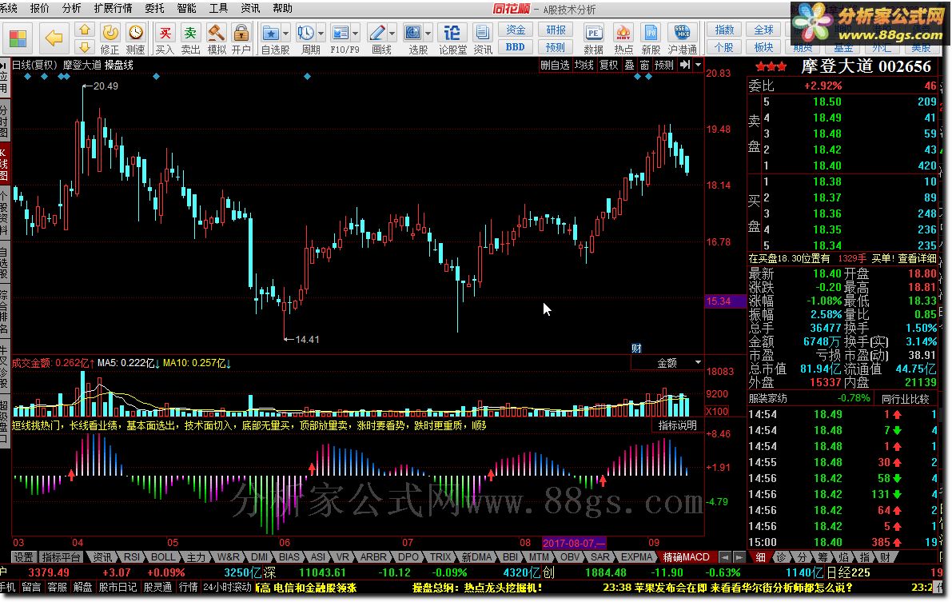Click 删自选 to remove from watchlist

coord(555,65)
